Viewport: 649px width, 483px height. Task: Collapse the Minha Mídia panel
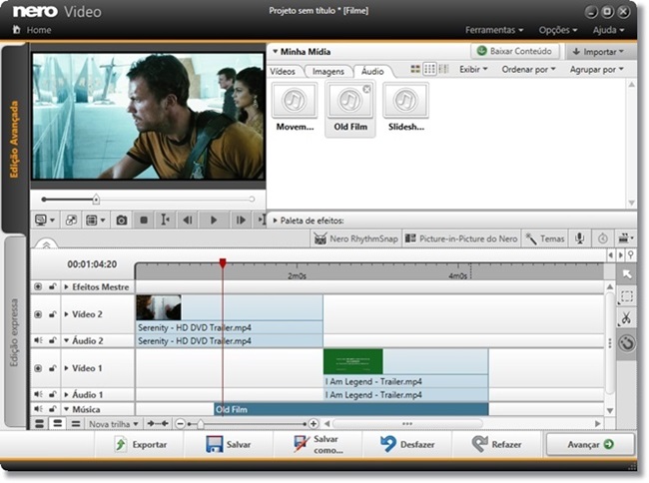click(275, 52)
